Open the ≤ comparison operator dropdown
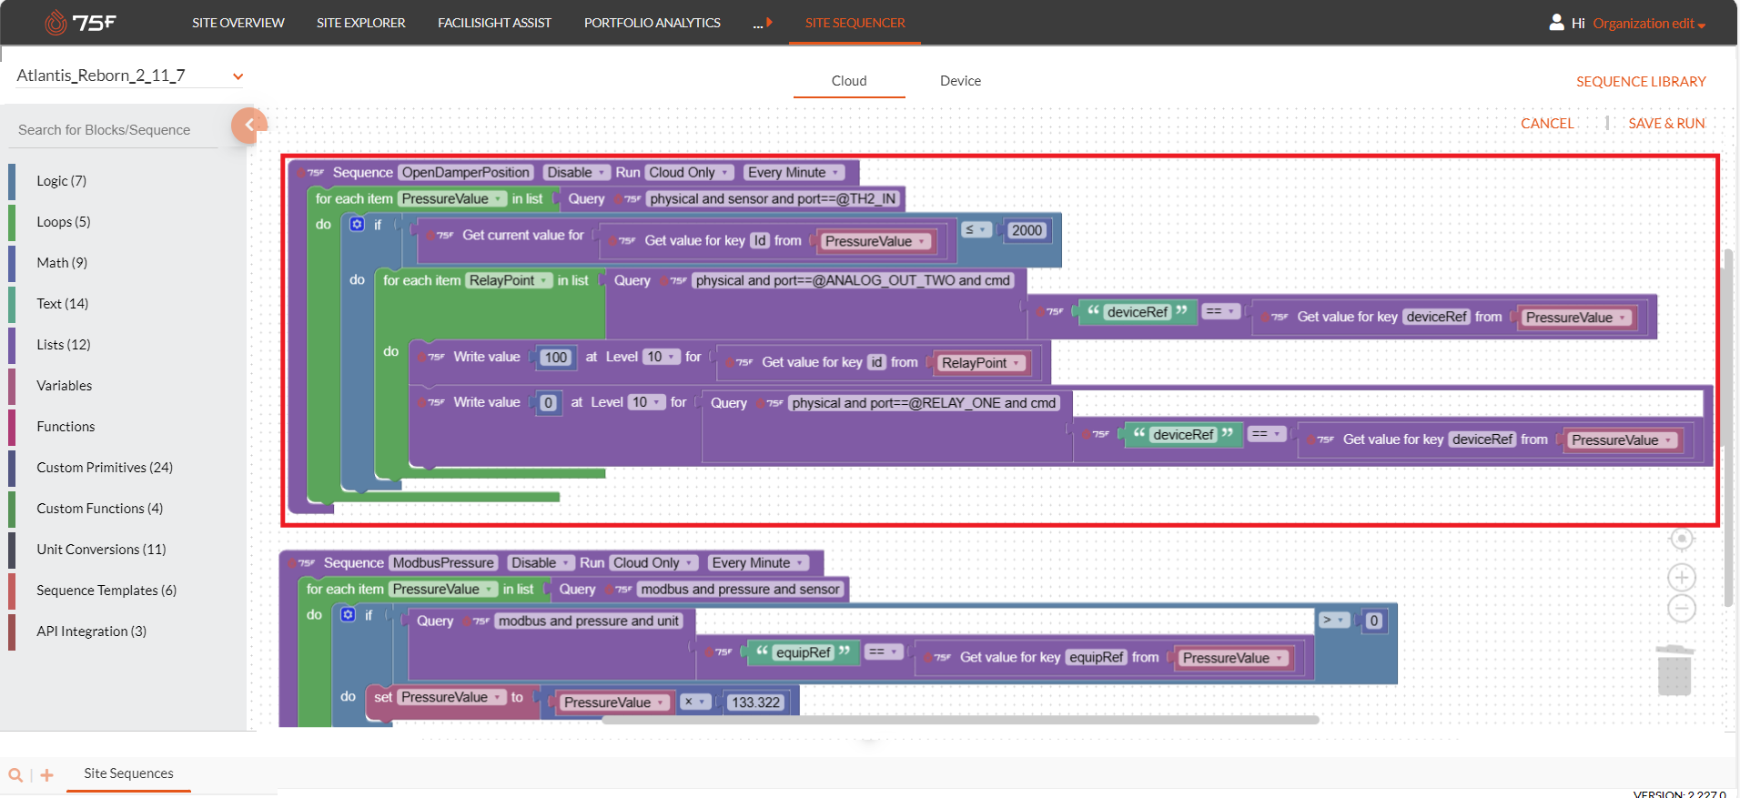 click(976, 230)
